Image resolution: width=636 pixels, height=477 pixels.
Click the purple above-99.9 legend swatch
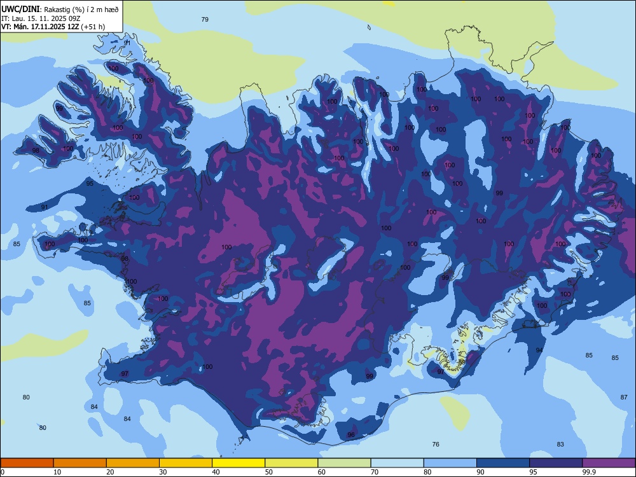pos(609,463)
